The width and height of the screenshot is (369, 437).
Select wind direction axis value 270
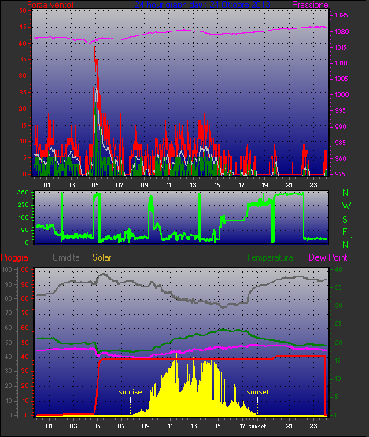(x=23, y=206)
